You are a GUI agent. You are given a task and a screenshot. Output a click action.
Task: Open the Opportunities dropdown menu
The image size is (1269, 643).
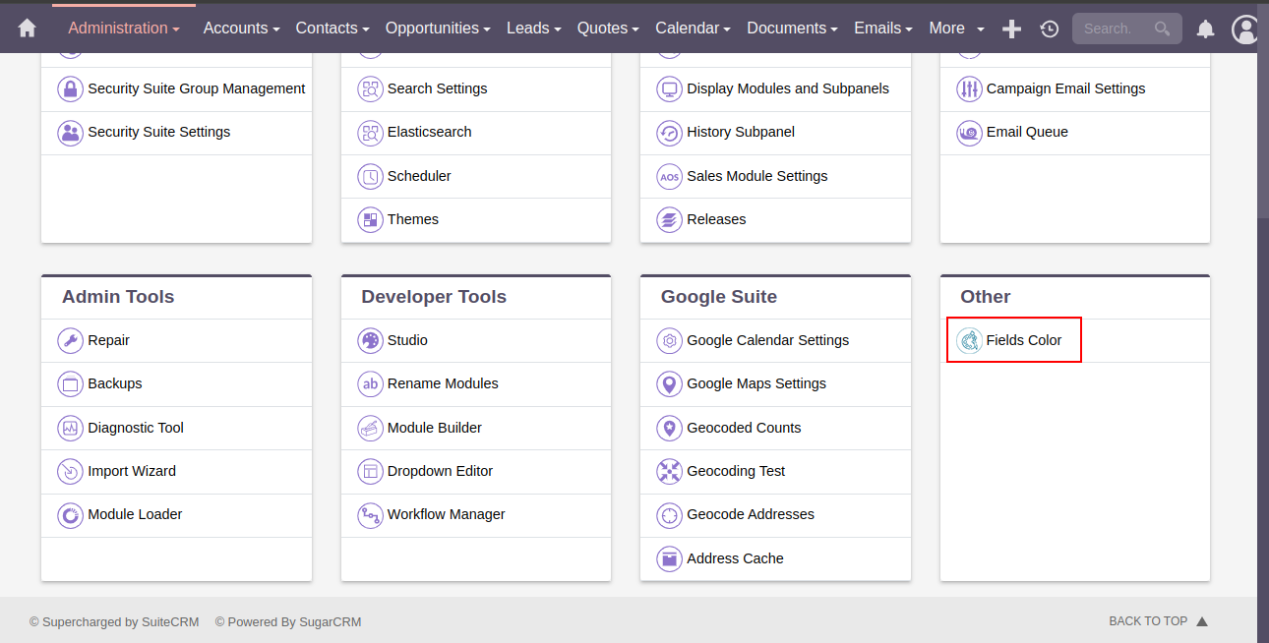[438, 29]
